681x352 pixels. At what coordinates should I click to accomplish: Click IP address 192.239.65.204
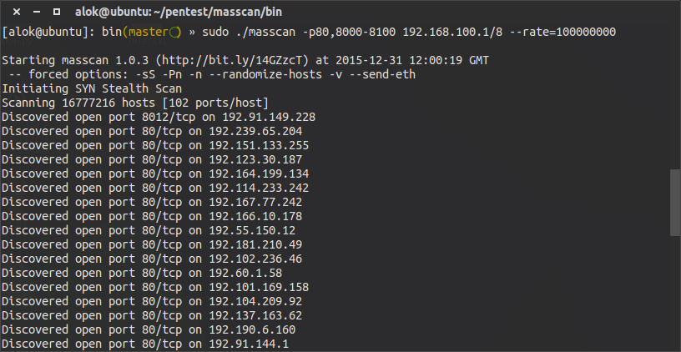coord(255,132)
